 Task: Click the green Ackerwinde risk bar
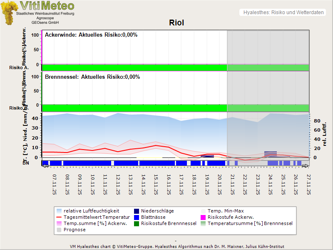pos(134,67)
